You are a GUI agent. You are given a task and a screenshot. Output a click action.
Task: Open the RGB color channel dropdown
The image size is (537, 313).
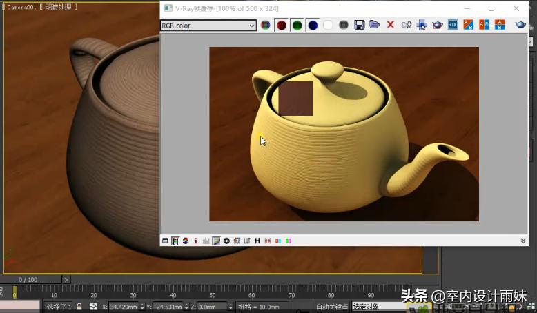208,26
